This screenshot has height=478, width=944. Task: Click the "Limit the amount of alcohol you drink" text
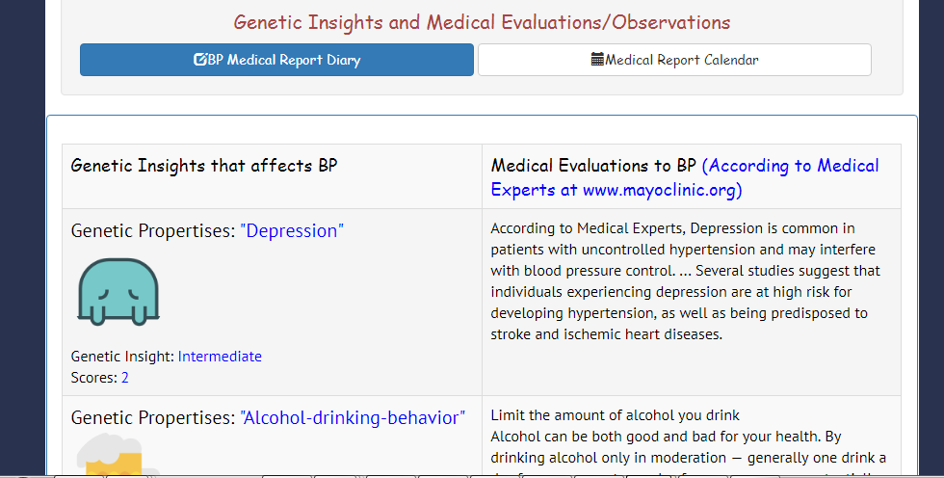pos(615,415)
